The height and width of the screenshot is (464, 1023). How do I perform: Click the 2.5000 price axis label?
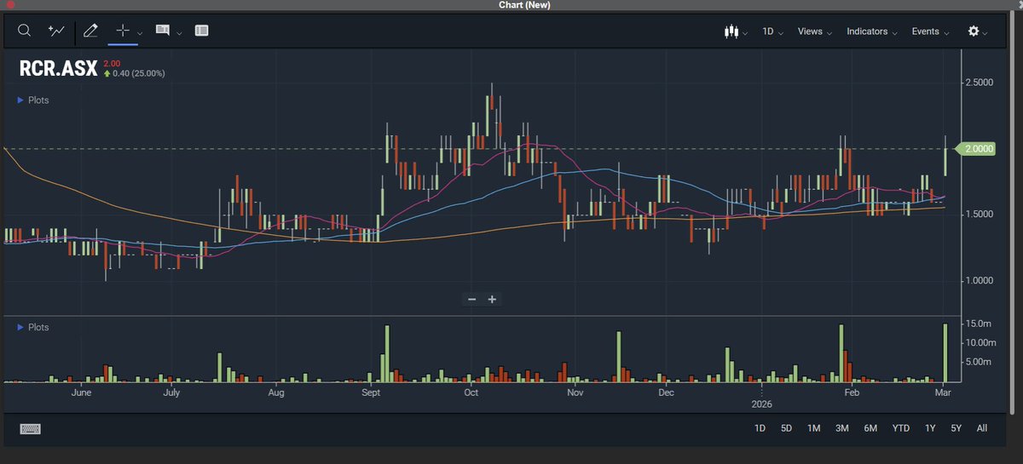pos(980,83)
